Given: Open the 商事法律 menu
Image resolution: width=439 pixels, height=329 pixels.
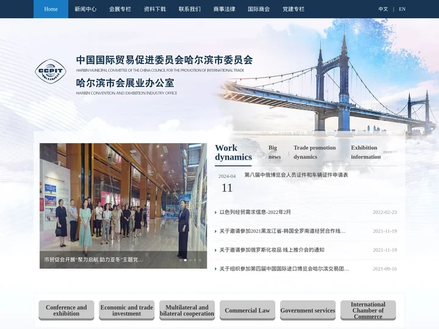Looking at the screenshot, I should tap(224, 9).
